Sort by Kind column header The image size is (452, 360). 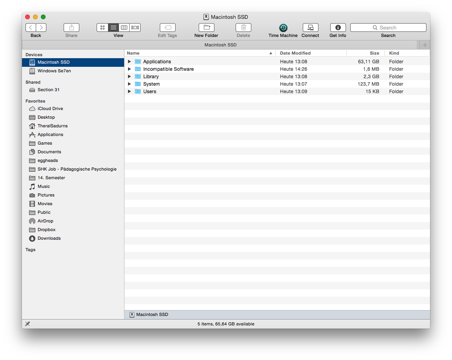pyautogui.click(x=407, y=53)
